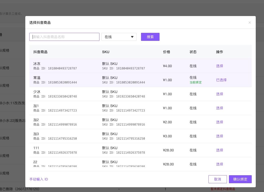Image resolution: width=264 pixels, height=192 pixels.
Task: Select product 111 priced ¥28.00
Action: tap(220, 150)
